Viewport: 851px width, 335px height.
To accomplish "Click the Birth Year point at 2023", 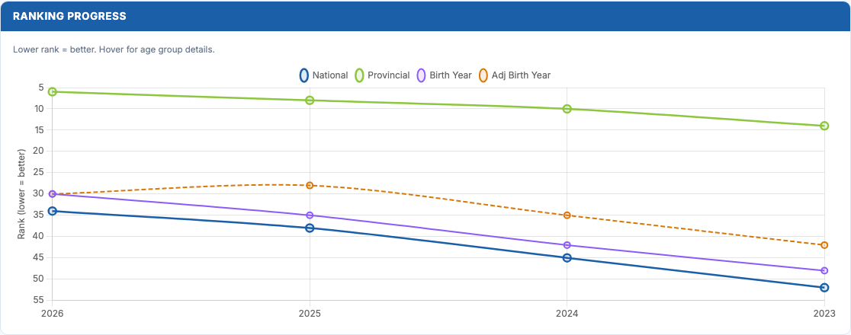I will coord(824,271).
